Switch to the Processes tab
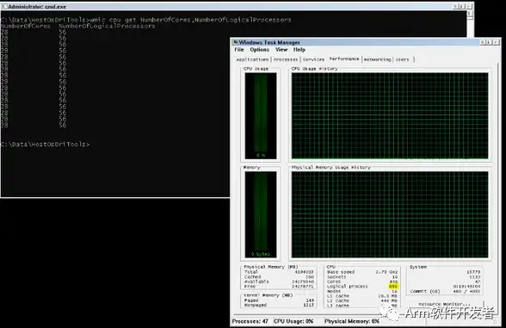 click(x=286, y=59)
